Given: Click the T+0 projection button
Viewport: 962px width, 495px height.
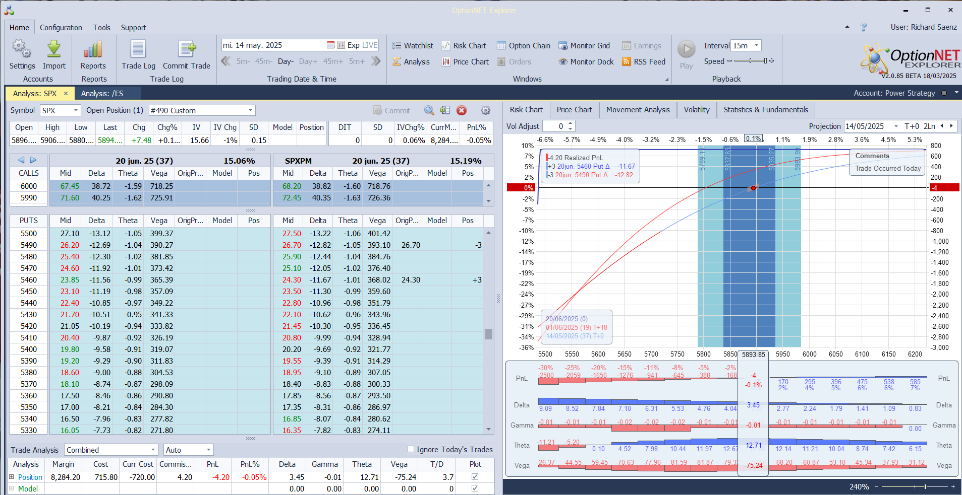Looking at the screenshot, I should coord(912,126).
